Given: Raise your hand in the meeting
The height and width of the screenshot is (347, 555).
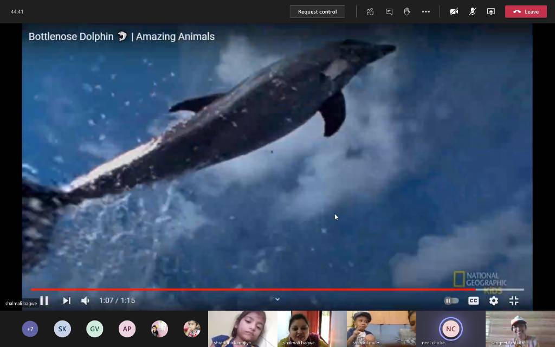Looking at the screenshot, I should (x=407, y=12).
